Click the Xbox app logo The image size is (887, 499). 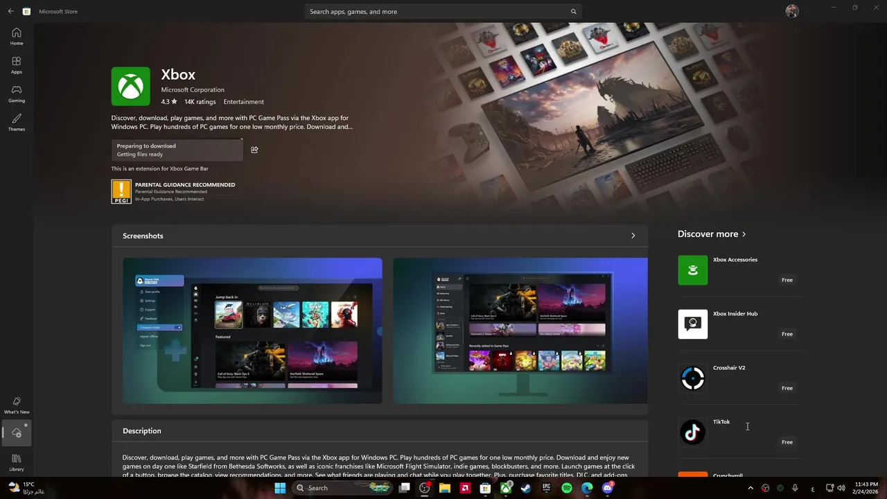click(x=131, y=87)
